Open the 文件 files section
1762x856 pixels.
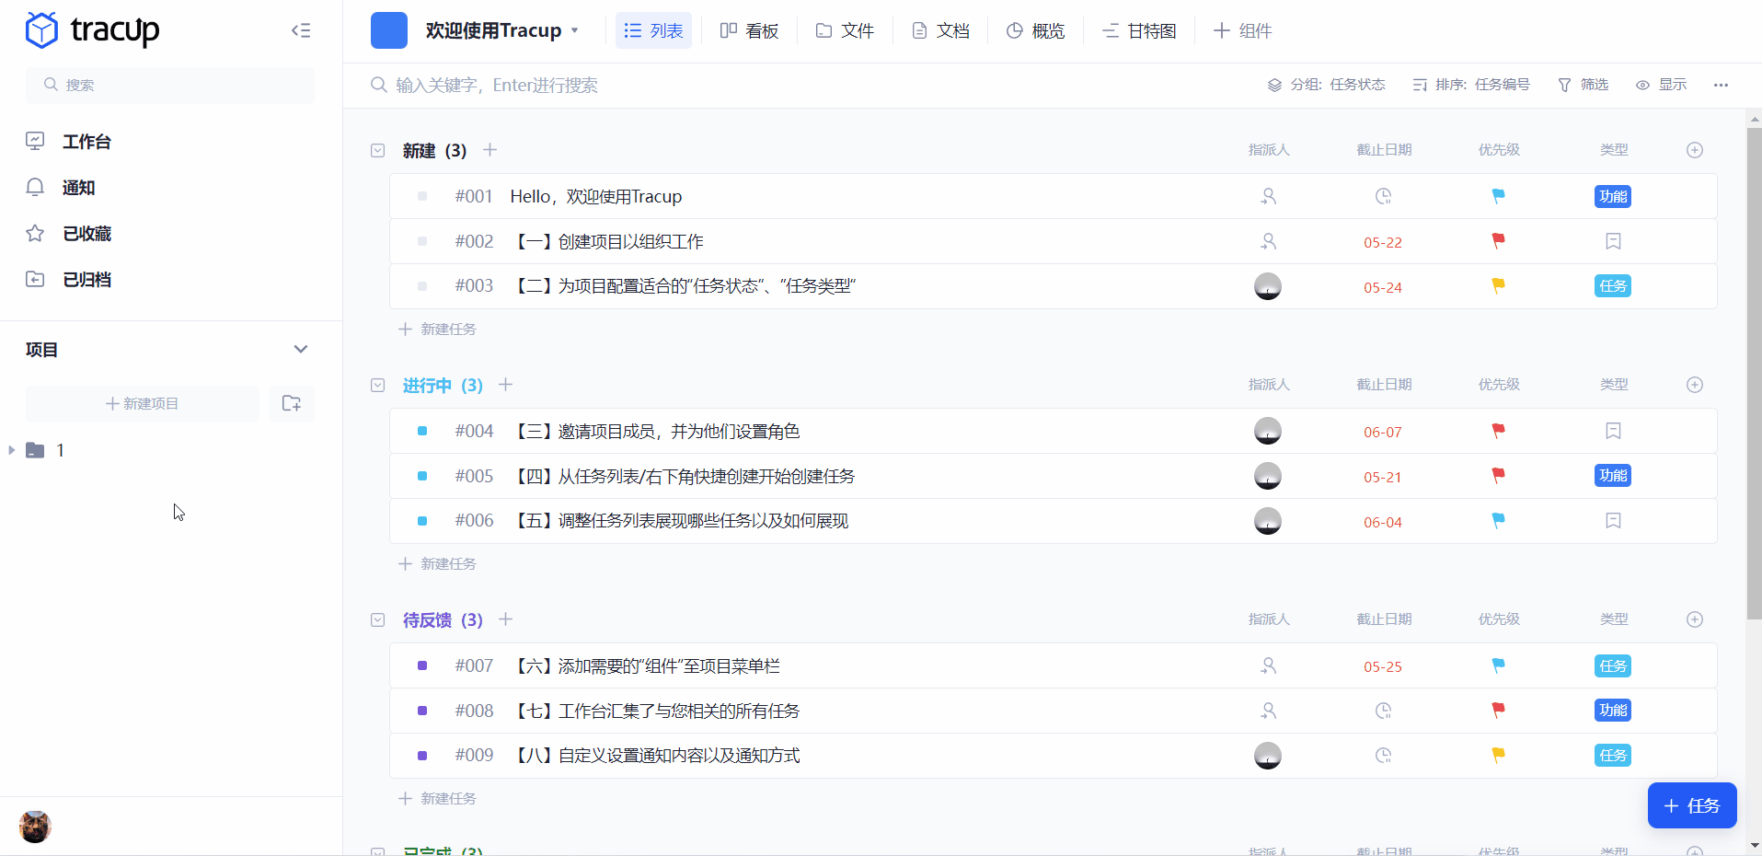[x=844, y=30]
